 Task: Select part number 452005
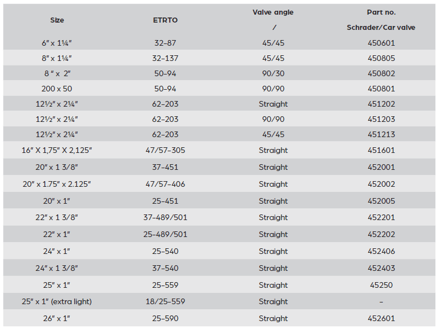pyautogui.click(x=381, y=201)
